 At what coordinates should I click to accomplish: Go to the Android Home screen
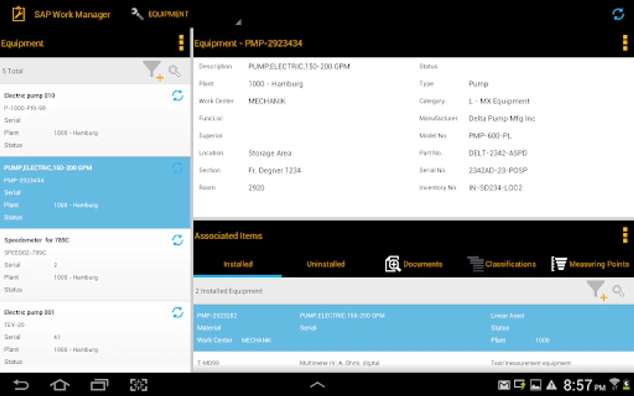pos(60,385)
